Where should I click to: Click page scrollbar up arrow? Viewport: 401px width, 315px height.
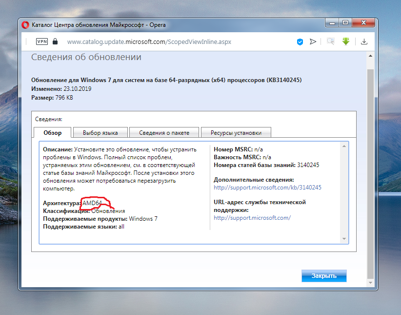tap(370, 56)
